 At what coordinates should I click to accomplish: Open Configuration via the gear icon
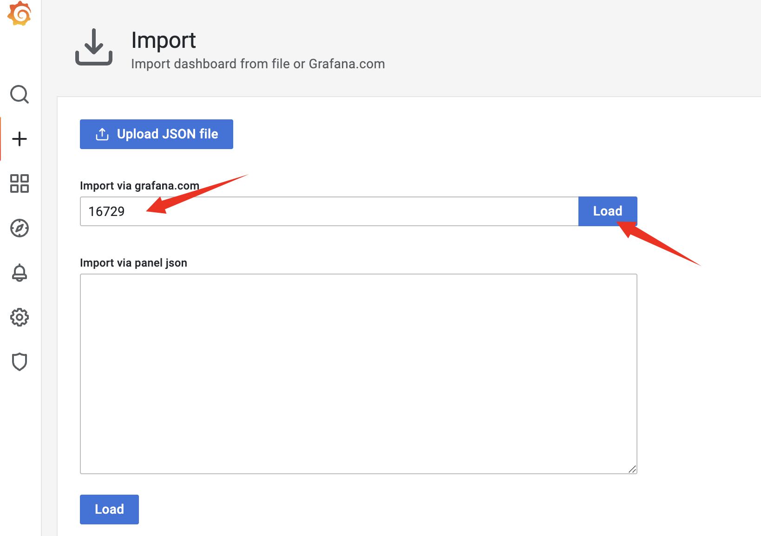point(20,317)
